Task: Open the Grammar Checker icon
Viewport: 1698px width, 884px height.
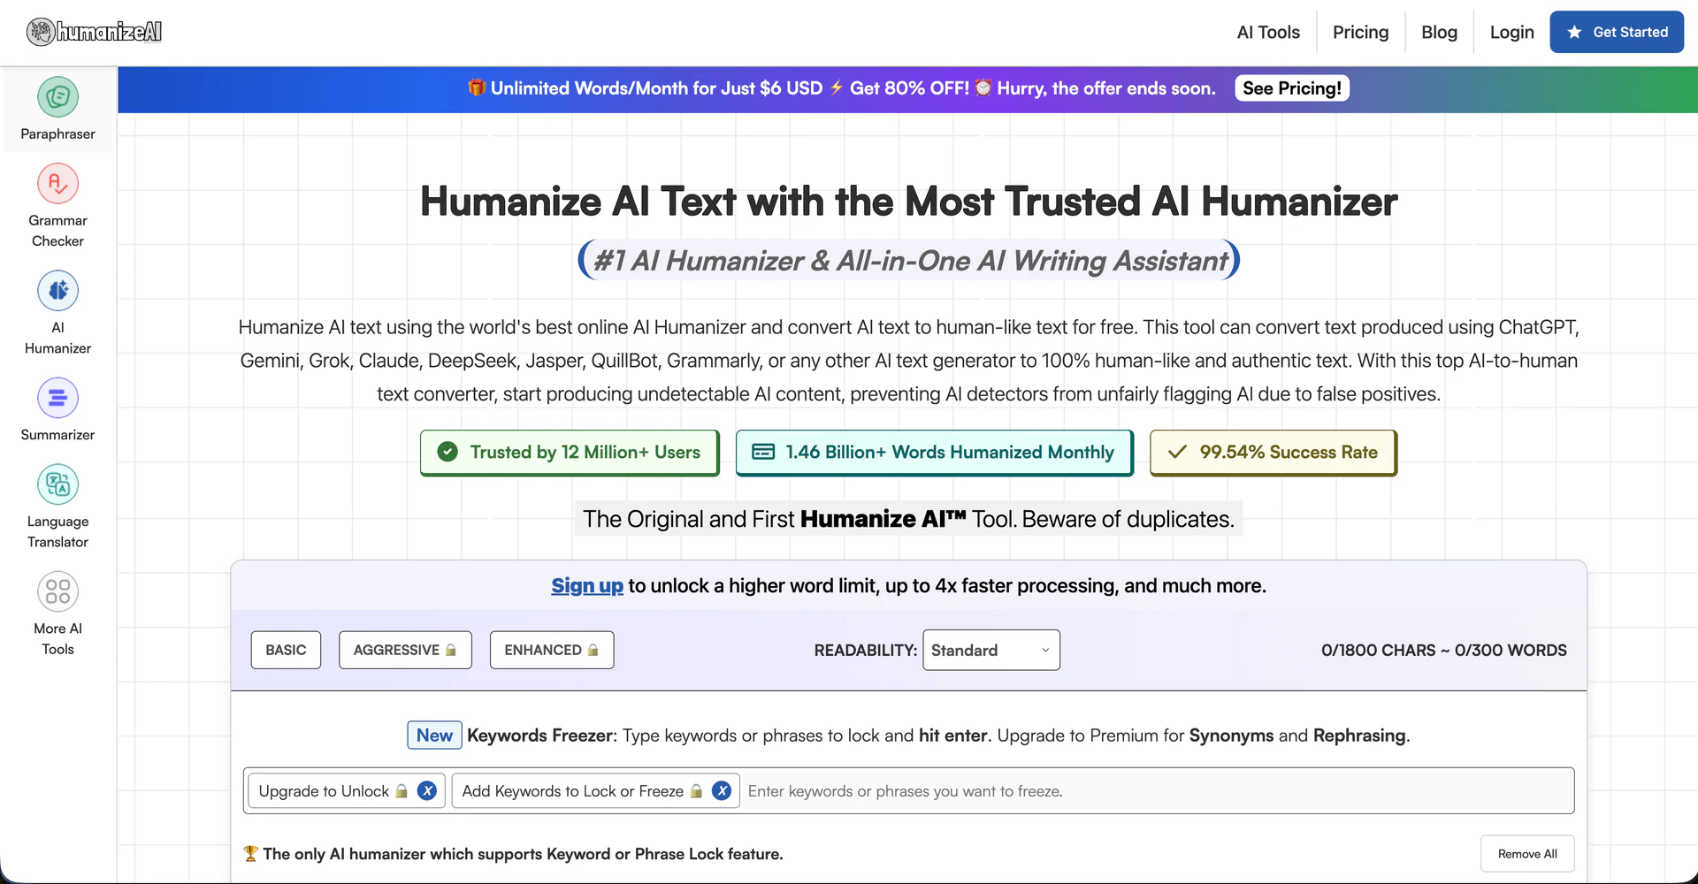Action: [x=57, y=184]
